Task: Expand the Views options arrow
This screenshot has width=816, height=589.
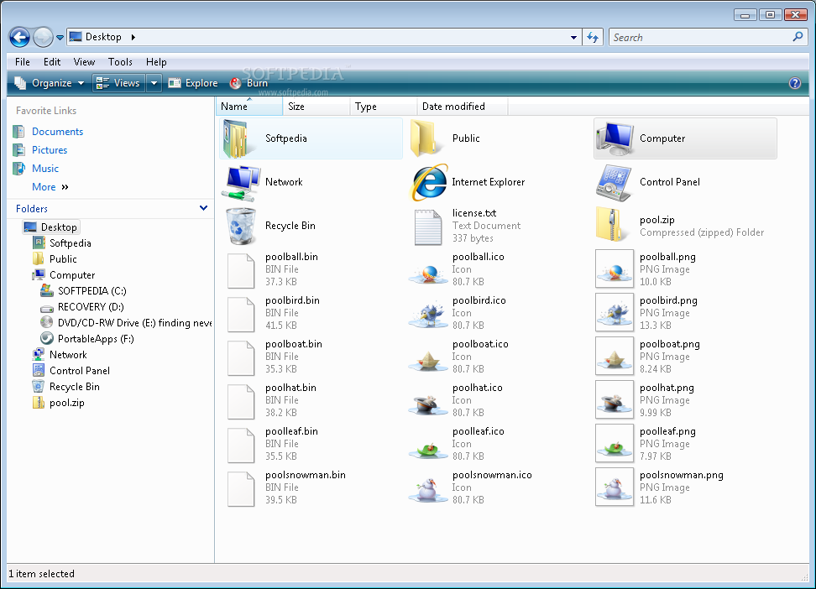Action: click(154, 83)
